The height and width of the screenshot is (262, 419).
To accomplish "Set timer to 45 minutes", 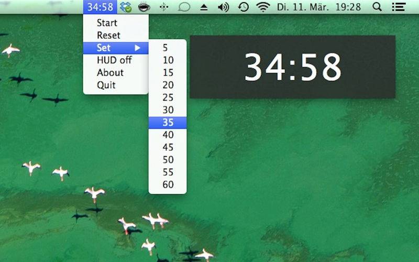I will point(168,147).
